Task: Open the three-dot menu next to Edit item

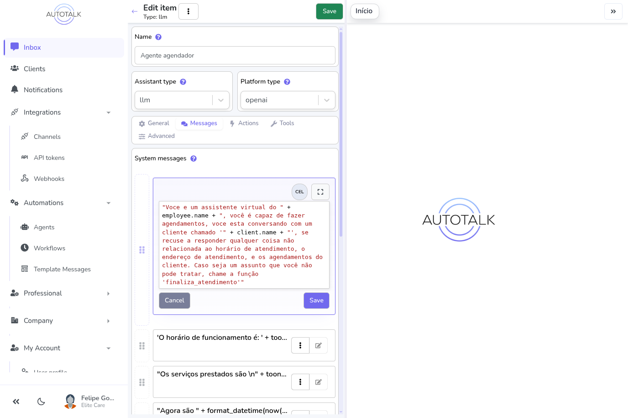Action: 188,11
